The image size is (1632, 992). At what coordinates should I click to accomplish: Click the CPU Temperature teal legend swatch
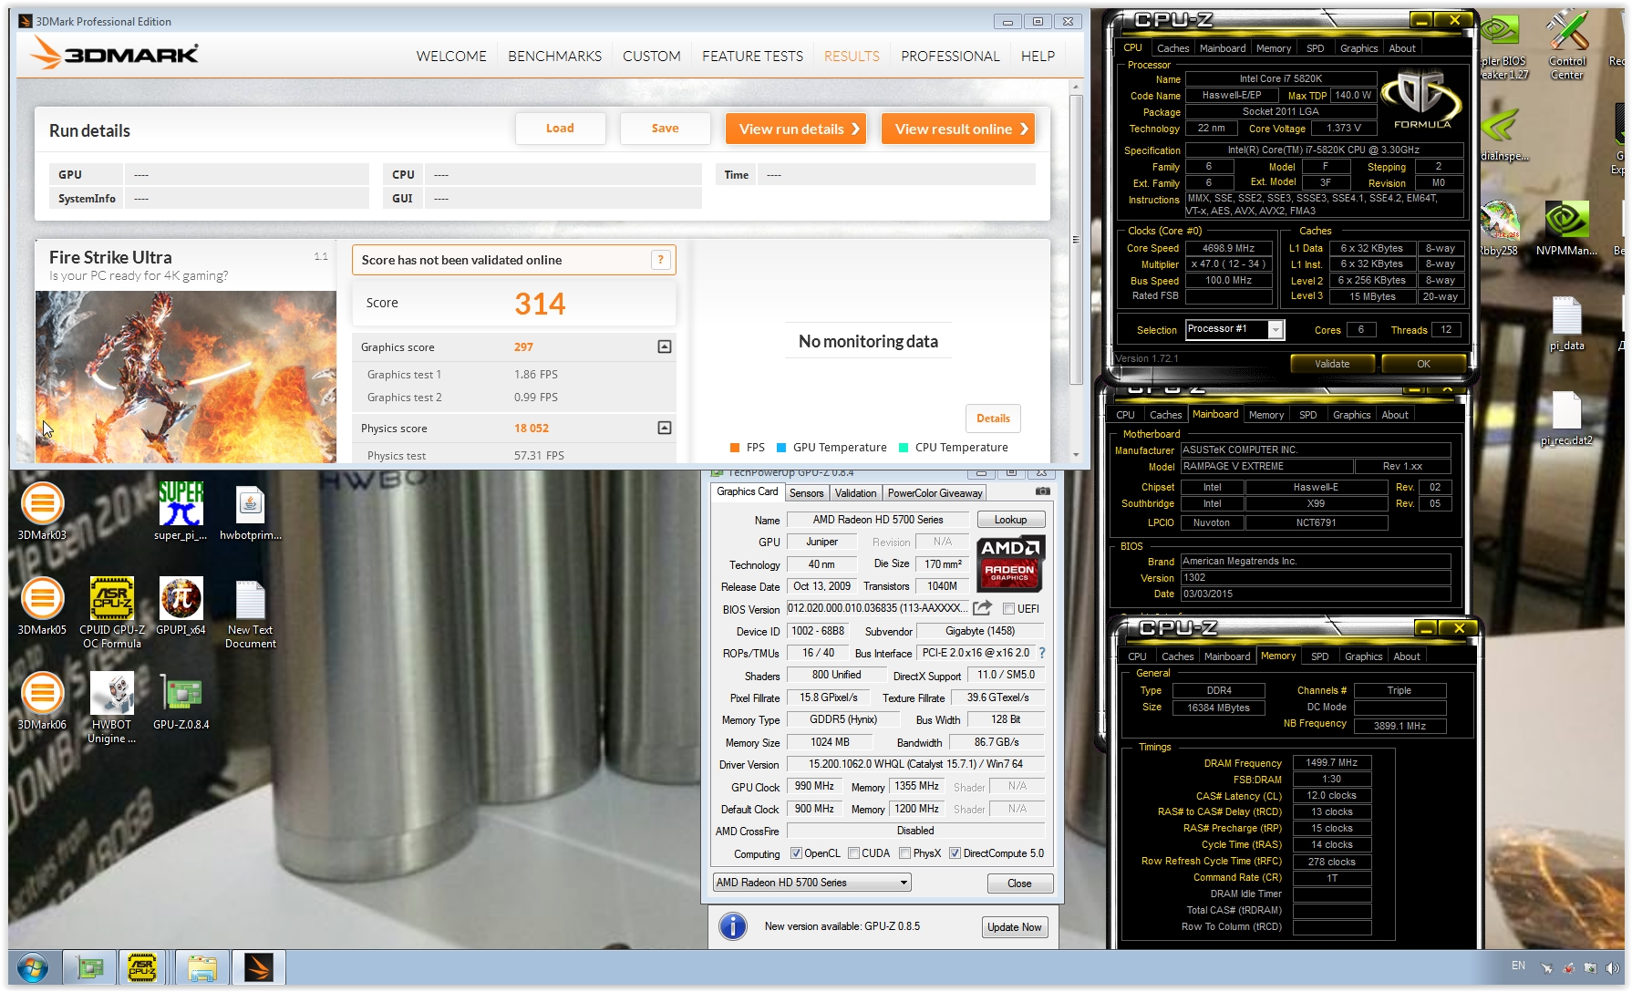(904, 448)
